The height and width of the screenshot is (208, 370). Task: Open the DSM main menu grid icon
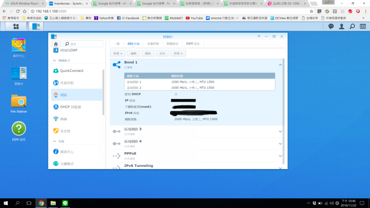(x=16, y=26)
